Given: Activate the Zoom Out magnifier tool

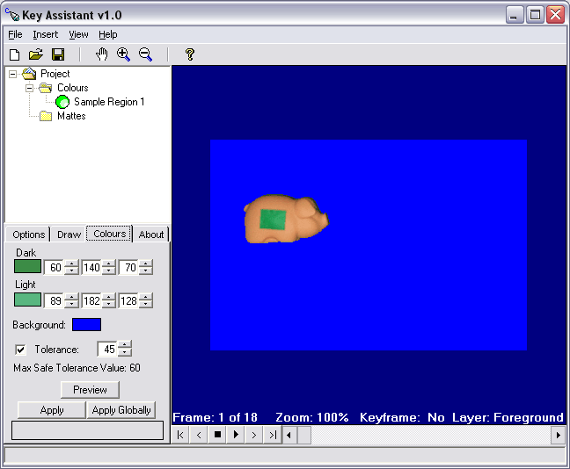Looking at the screenshot, I should click(x=145, y=54).
